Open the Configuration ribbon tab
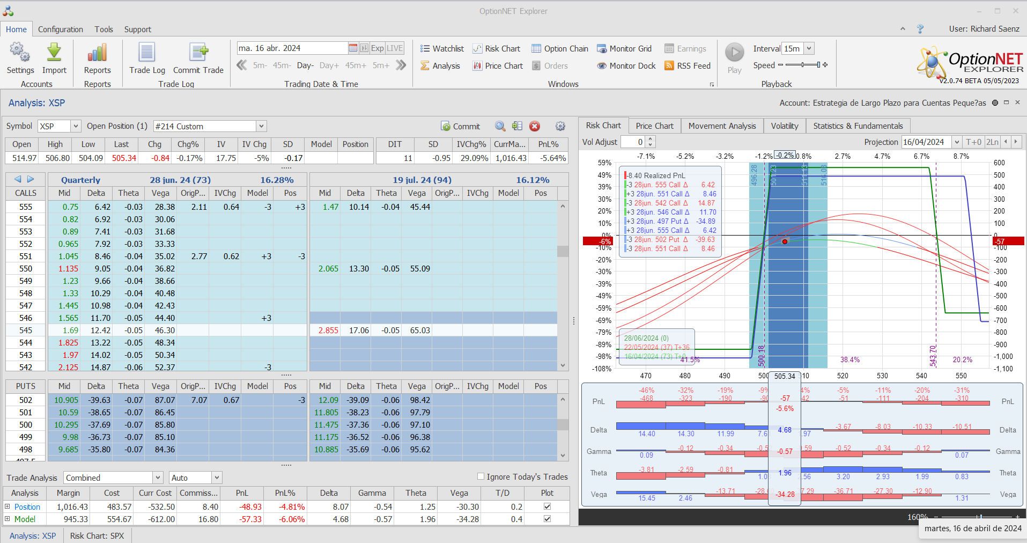Image resolution: width=1027 pixels, height=543 pixels. (x=60, y=29)
